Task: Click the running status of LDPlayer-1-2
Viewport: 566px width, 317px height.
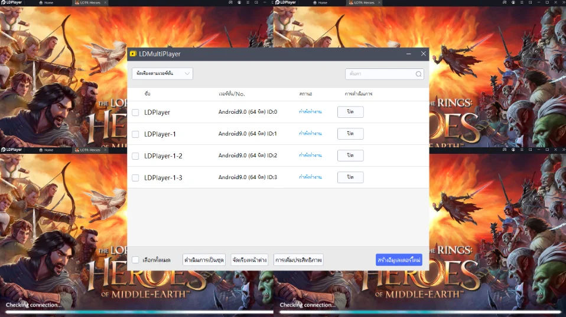Action: (x=310, y=155)
